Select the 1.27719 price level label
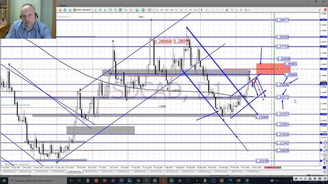This screenshot has width=328, height=184. click(282, 47)
